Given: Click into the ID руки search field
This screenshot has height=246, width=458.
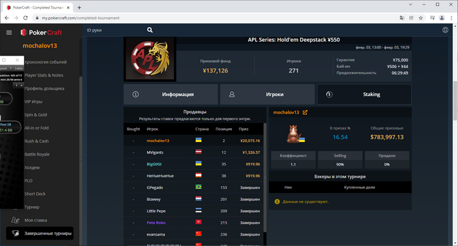Looking at the screenshot, I should tap(115, 30).
